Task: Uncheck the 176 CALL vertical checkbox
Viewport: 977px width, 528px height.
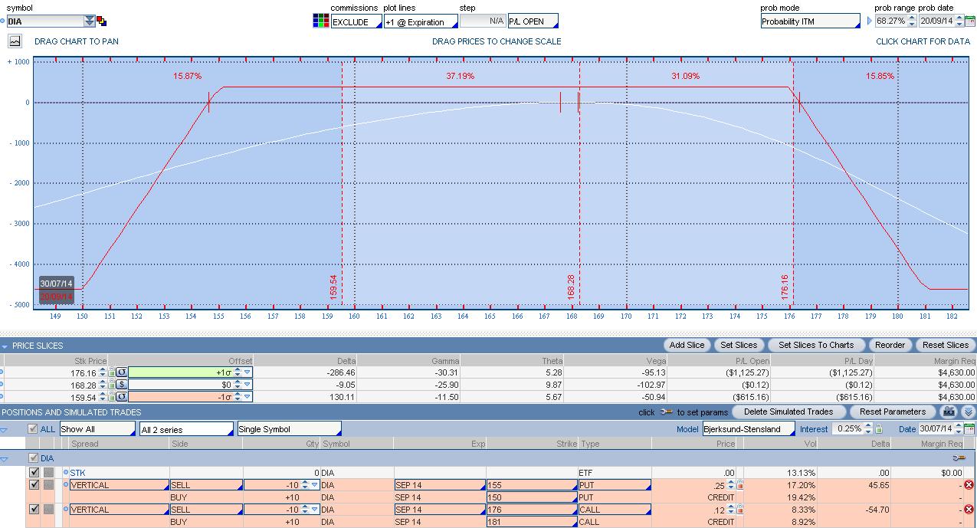Action: tap(34, 510)
